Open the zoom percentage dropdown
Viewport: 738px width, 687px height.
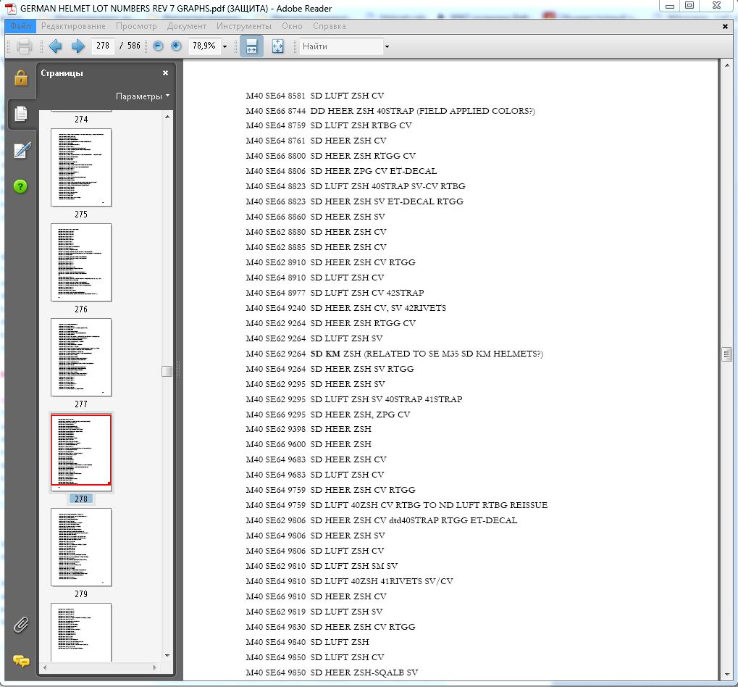(x=225, y=46)
